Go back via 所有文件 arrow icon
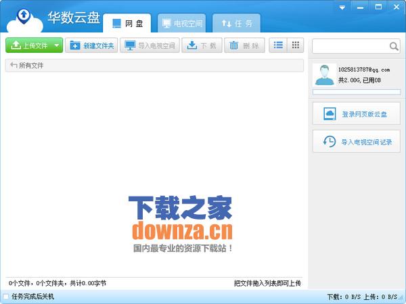 point(14,66)
